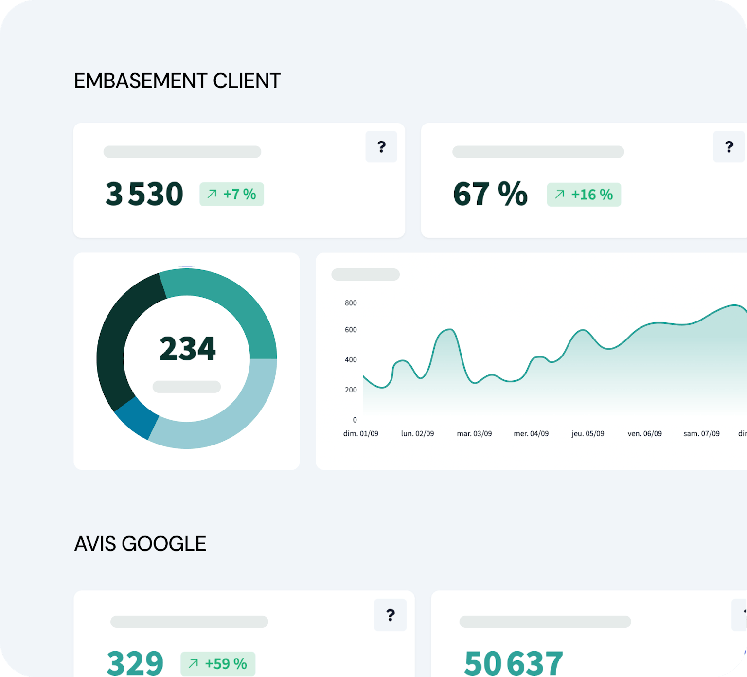This screenshot has height=677, width=747.
Task: Click the dim. 01/09 axis label
Action: 360,433
